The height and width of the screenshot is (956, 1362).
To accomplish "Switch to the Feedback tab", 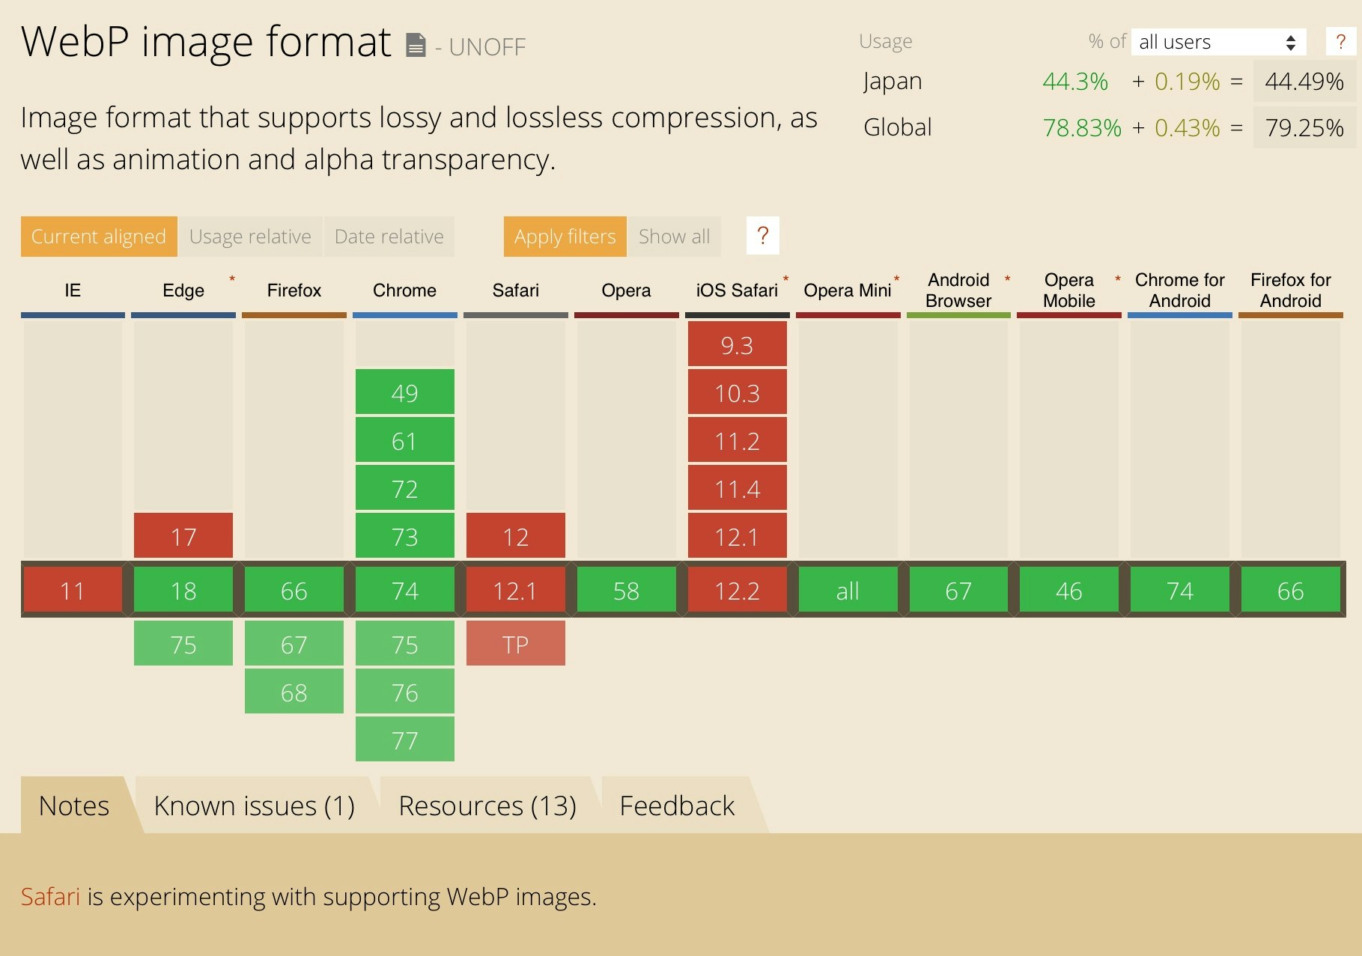I will pos(676,805).
